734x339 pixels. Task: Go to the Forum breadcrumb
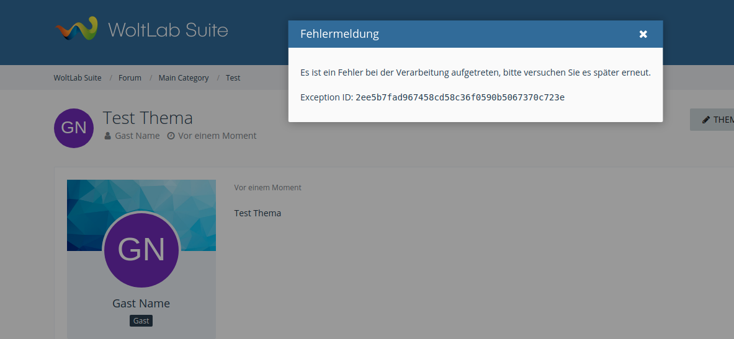tap(130, 78)
